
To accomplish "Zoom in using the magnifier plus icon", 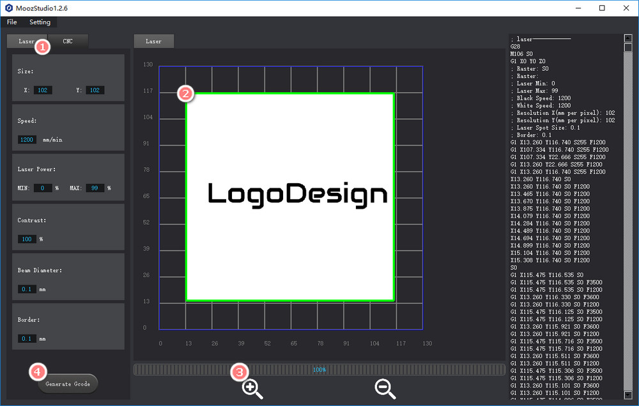I will [250, 388].
